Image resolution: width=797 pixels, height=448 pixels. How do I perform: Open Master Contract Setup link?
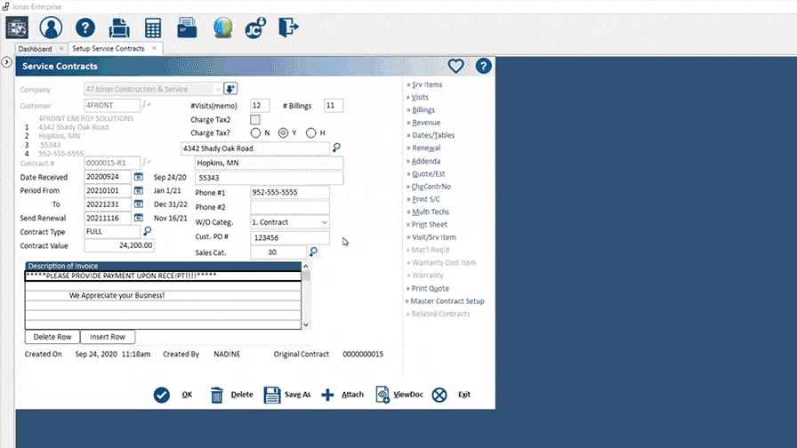(447, 301)
